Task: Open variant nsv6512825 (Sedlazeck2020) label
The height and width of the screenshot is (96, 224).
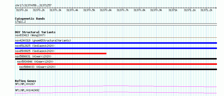Action: (x=35, y=46)
